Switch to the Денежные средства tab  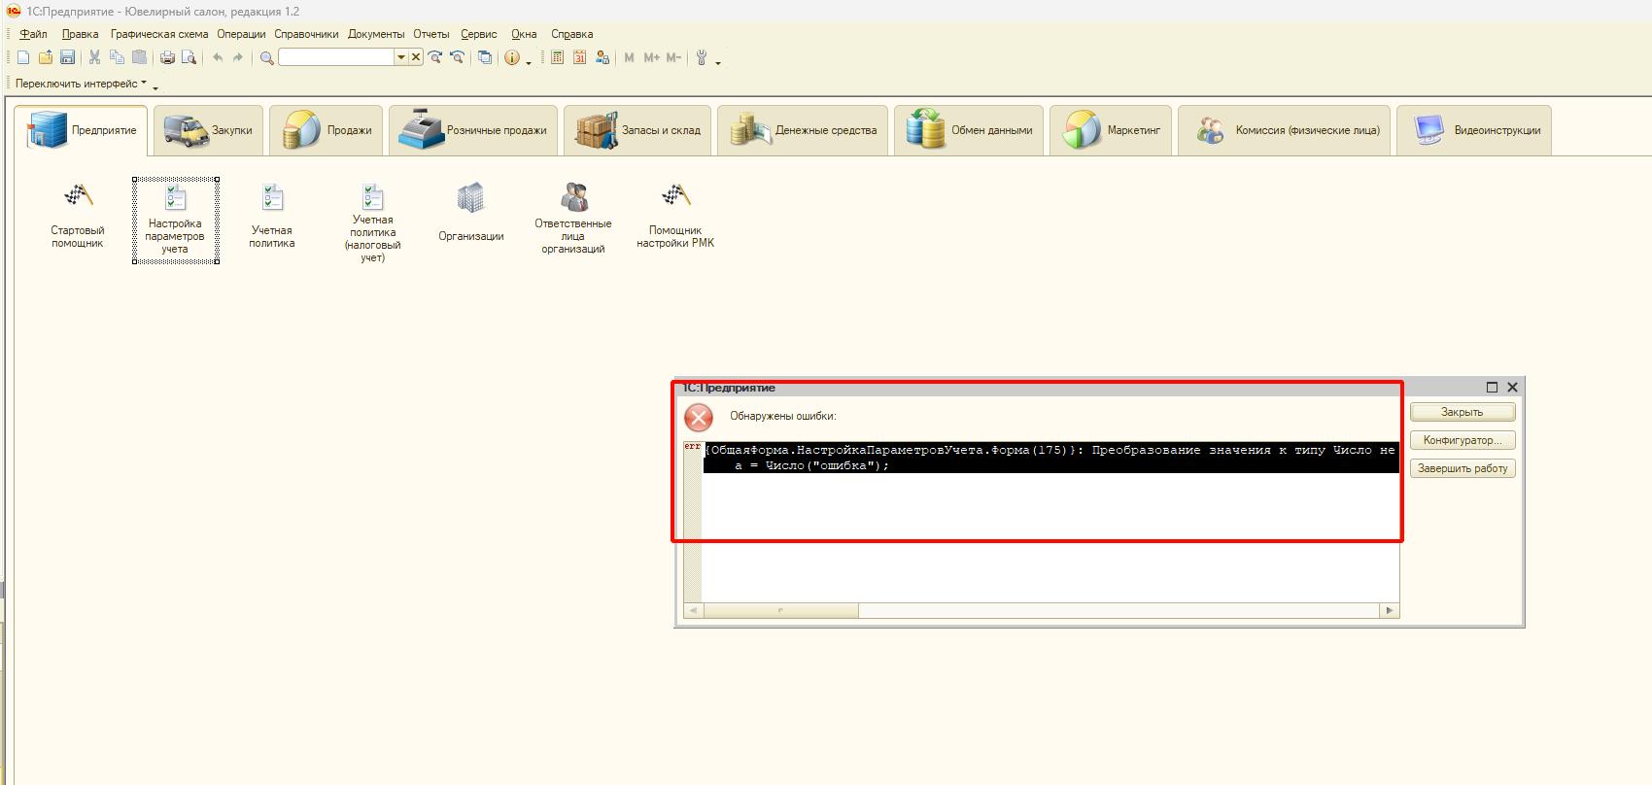point(803,130)
